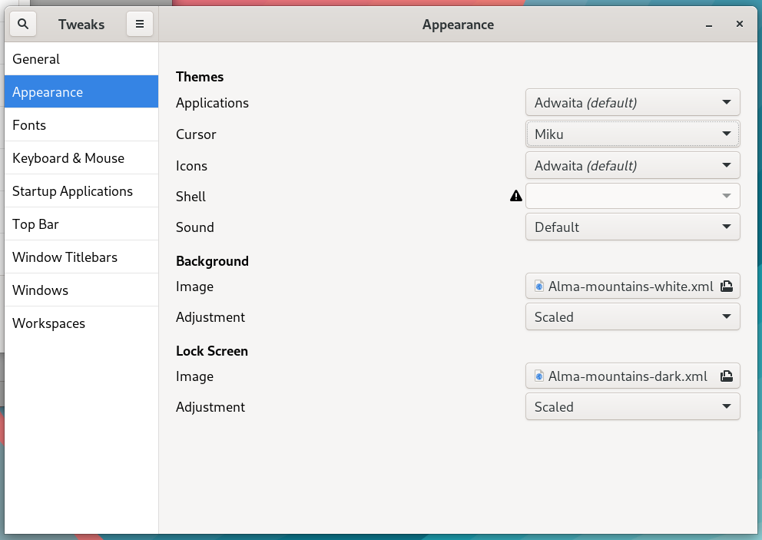This screenshot has width=762, height=540.
Task: Minimize the Tweaks window
Action: [x=708, y=25]
